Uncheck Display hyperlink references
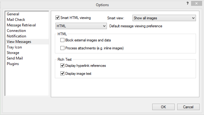The width and height of the screenshot is (204, 115). pos(62,66)
